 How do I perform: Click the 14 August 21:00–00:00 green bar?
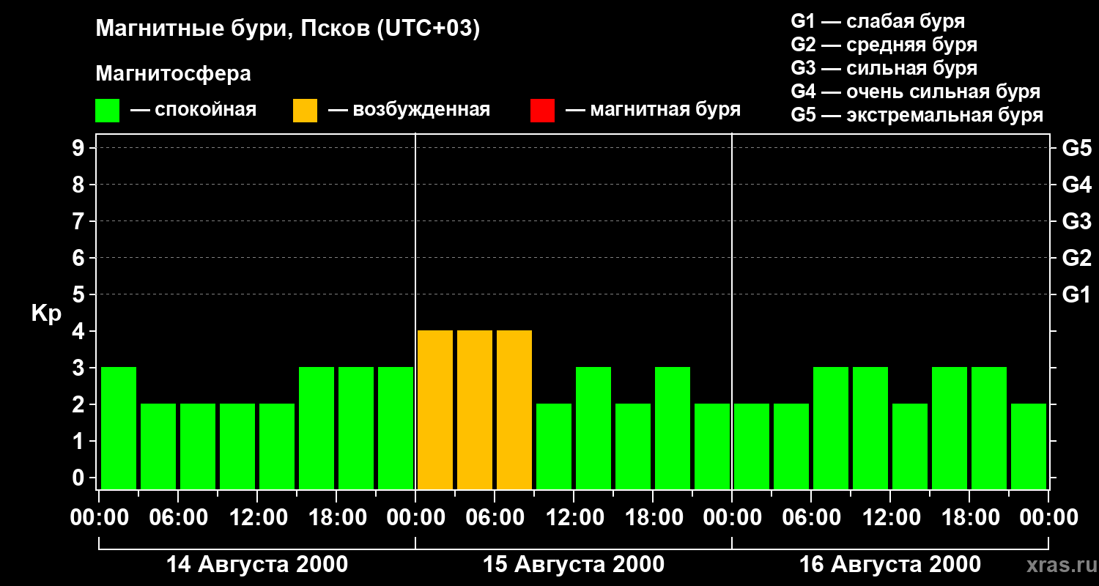click(396, 428)
